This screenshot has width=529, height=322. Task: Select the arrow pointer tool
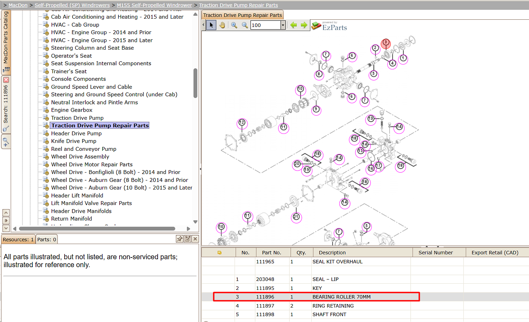pyautogui.click(x=211, y=25)
